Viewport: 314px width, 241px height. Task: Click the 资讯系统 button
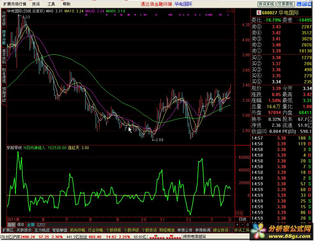[266, 4]
